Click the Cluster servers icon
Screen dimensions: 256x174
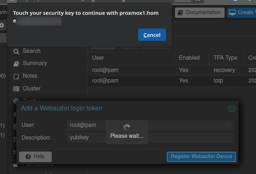(16, 89)
